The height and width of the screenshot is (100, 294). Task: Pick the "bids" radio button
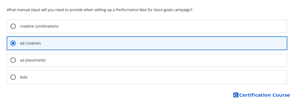click(13, 77)
